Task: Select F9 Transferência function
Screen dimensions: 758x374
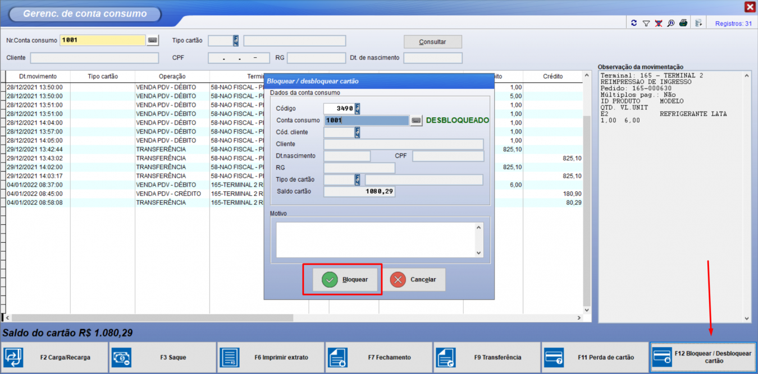Action: tap(487, 357)
